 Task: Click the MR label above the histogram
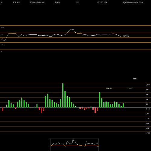point(135,79)
